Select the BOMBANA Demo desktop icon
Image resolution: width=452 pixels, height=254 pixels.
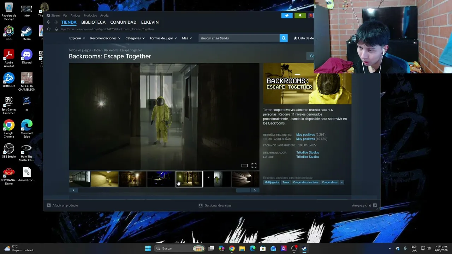[9, 176]
